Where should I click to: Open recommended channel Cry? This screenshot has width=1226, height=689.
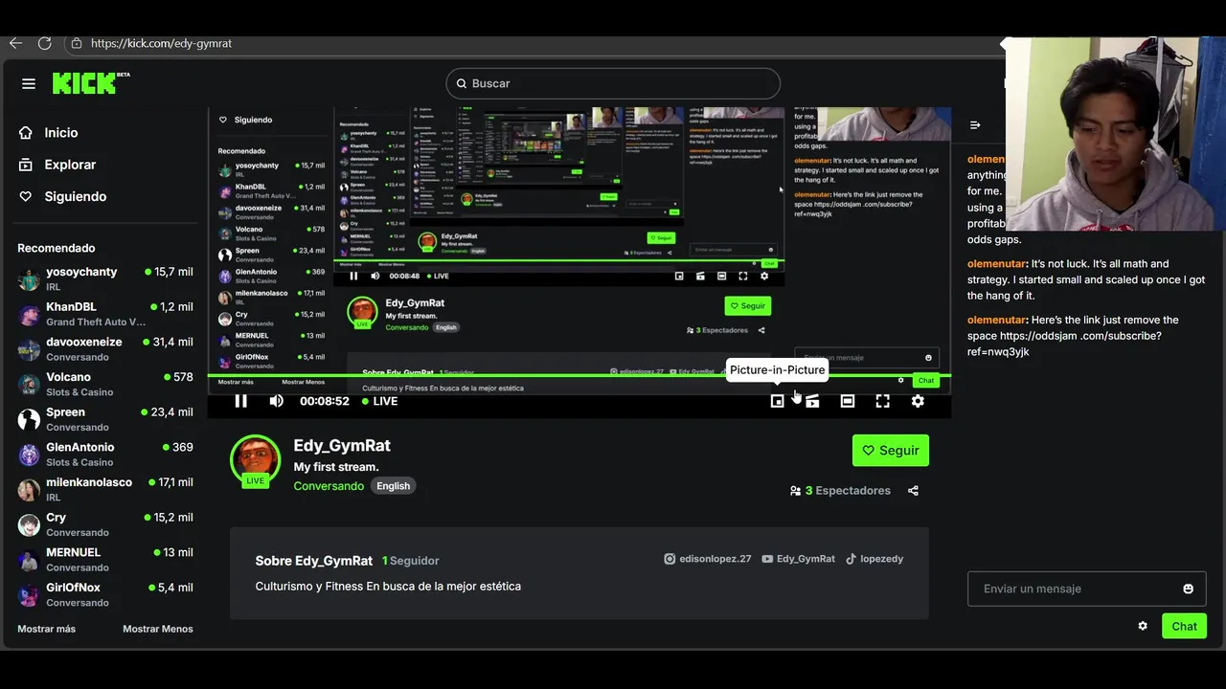pyautogui.click(x=105, y=524)
